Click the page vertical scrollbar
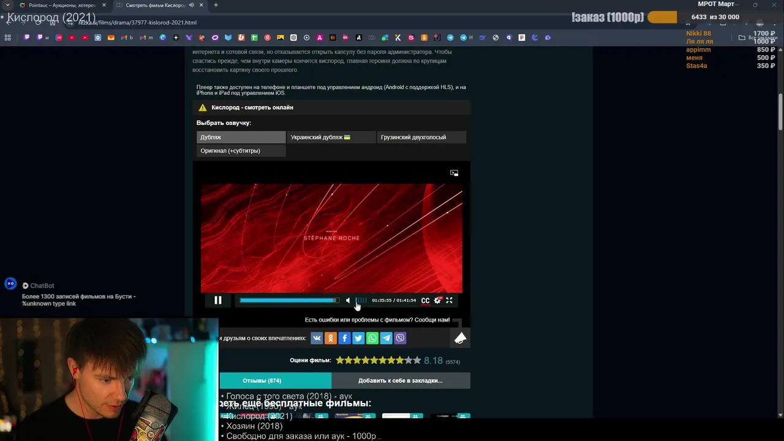 [x=780, y=112]
